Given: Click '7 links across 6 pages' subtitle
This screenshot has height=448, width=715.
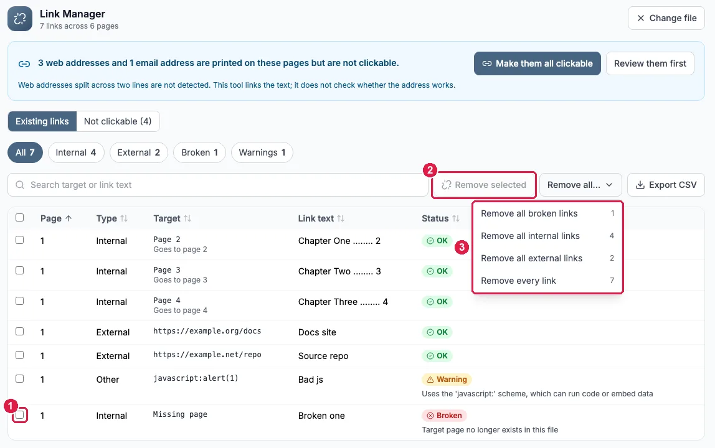Looking at the screenshot, I should click(79, 26).
